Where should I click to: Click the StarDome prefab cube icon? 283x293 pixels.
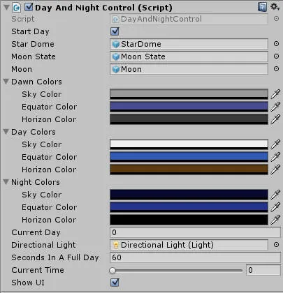(116, 44)
